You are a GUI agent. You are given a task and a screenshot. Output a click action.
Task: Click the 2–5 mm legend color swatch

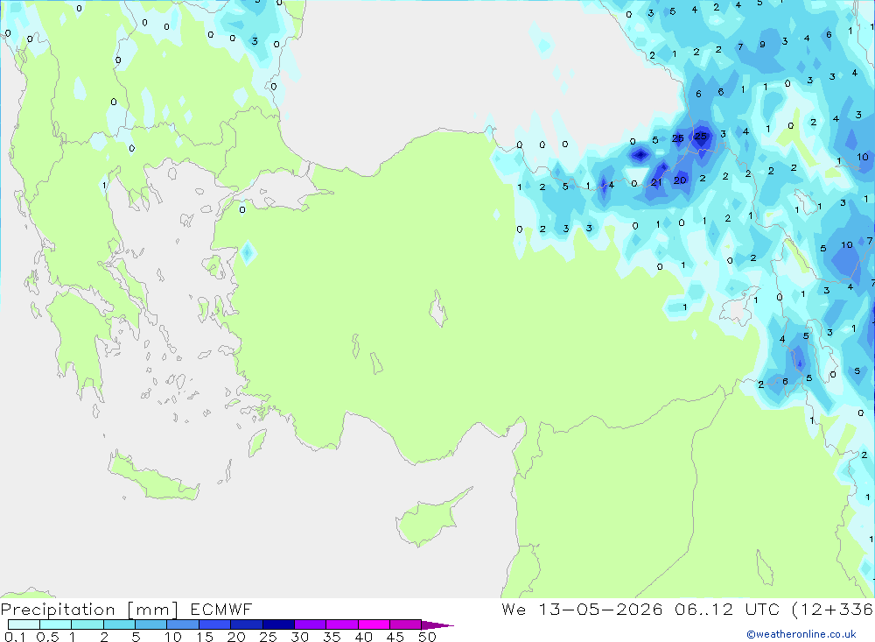coord(119,624)
